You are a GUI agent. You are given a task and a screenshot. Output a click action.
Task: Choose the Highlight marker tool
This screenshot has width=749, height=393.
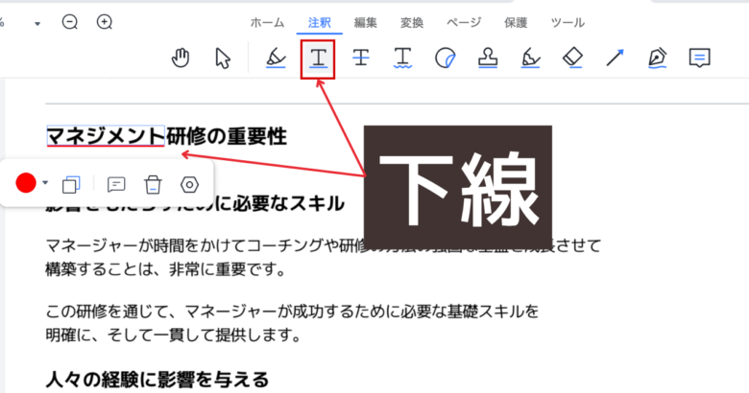pos(276,58)
